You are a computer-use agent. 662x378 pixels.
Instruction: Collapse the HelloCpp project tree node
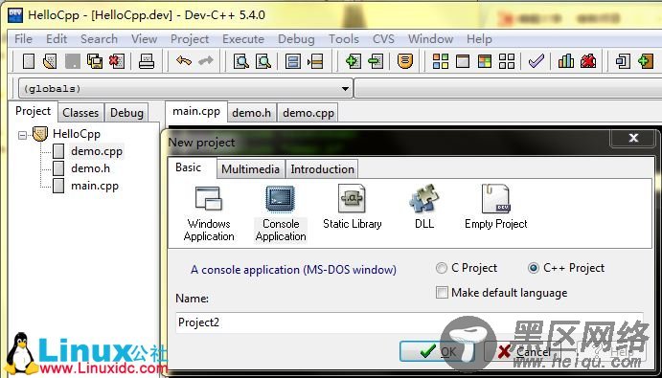pos(22,136)
